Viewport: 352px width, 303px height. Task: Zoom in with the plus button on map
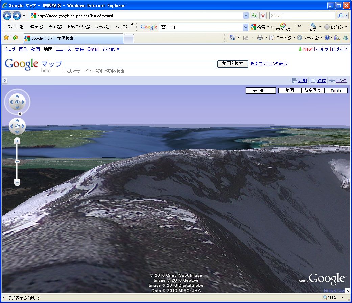pos(17,141)
